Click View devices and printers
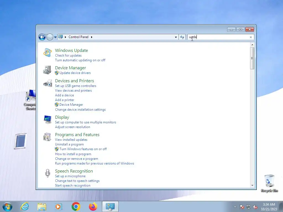 click(74, 91)
